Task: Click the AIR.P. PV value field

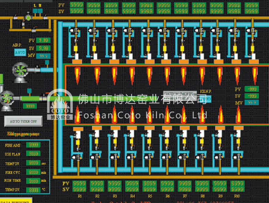Action: click(x=43, y=40)
